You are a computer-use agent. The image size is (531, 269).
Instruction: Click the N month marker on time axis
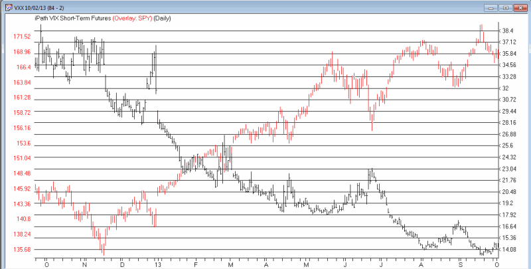pyautogui.click(x=85, y=264)
